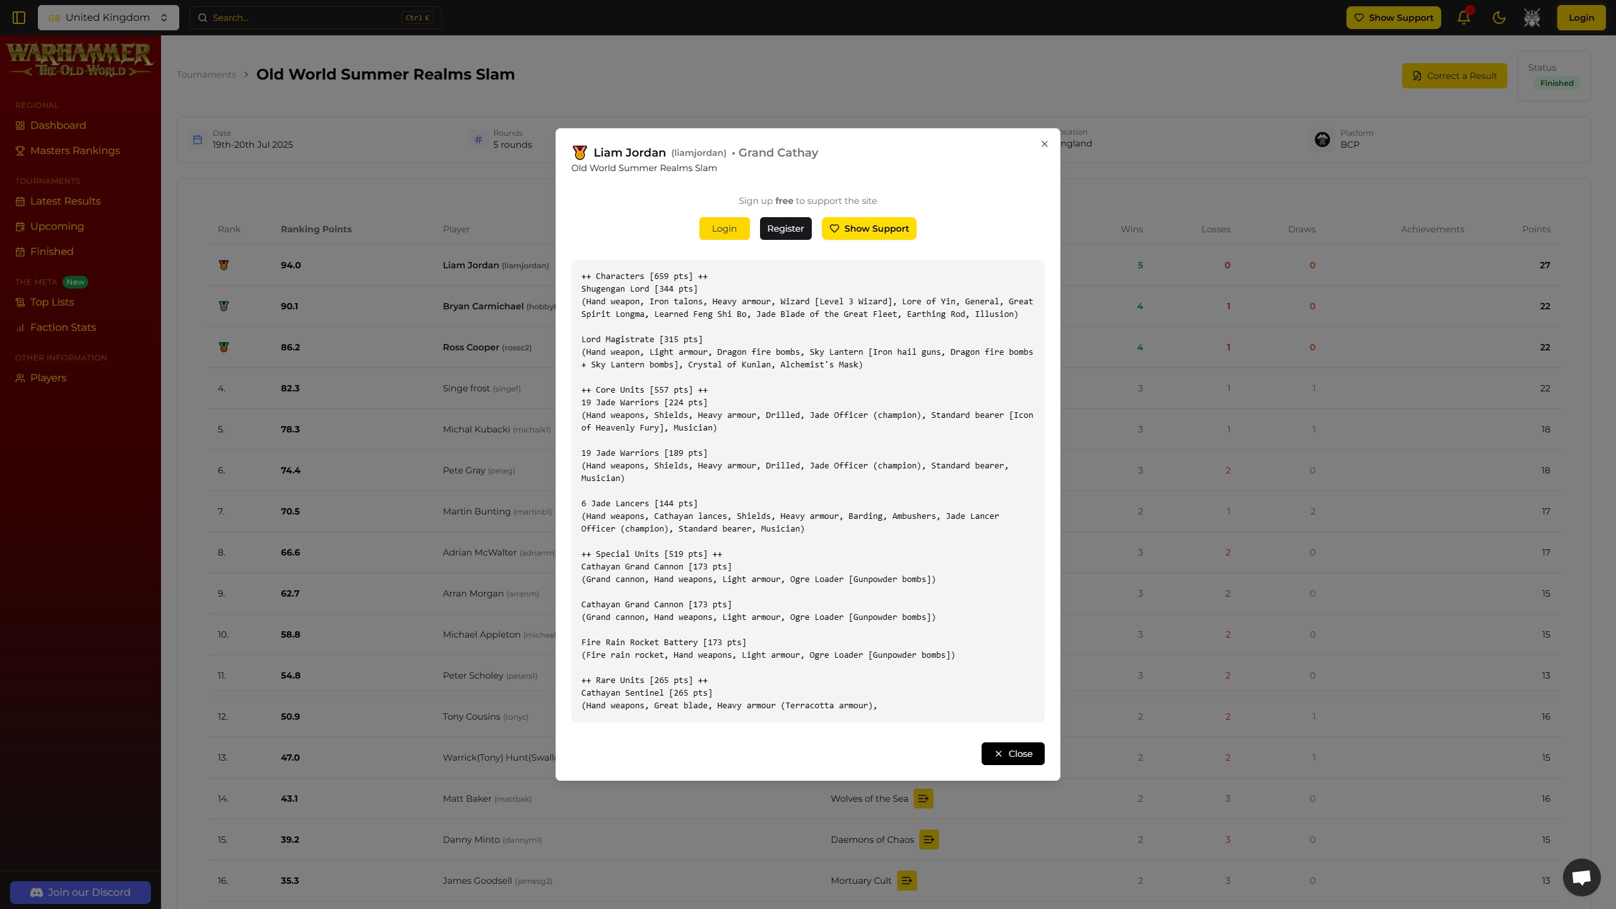Click the Register button in dialog
Image resolution: width=1616 pixels, height=909 pixels.
[785, 229]
